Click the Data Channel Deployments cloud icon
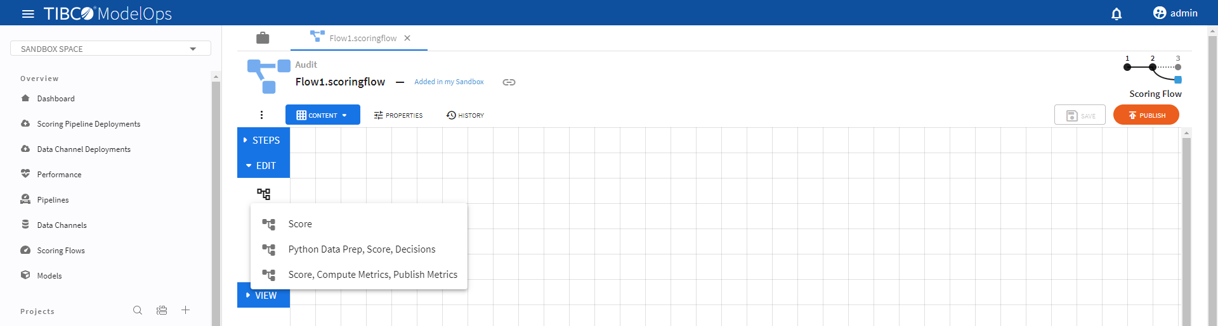This screenshot has width=1218, height=326. click(x=25, y=149)
